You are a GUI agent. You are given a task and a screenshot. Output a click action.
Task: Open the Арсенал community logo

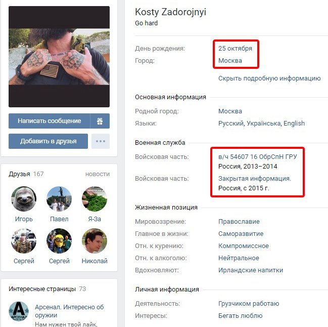click(x=19, y=311)
